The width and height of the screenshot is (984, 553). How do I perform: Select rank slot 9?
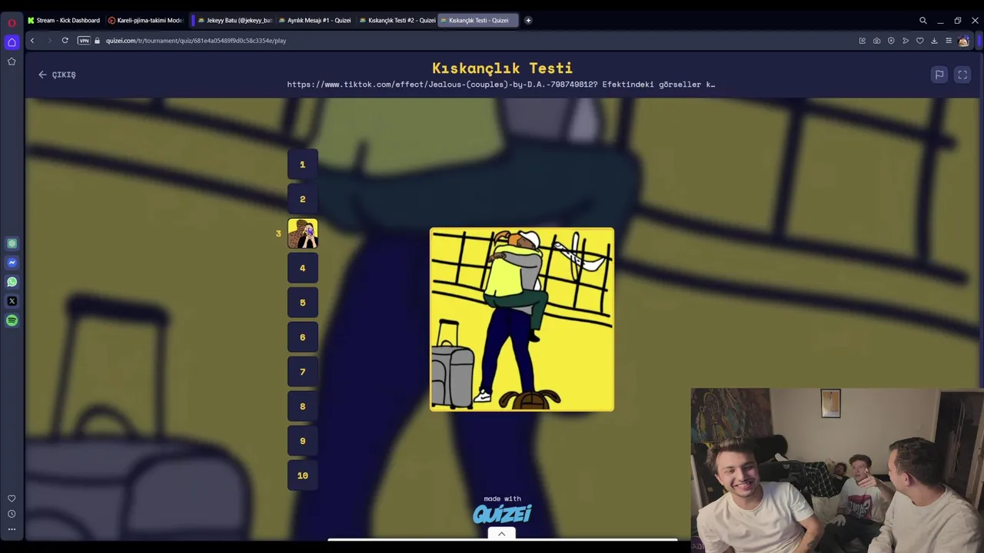click(303, 441)
